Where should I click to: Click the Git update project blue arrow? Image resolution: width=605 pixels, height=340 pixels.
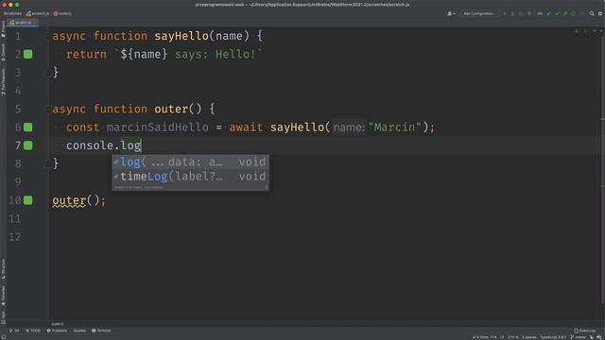pyautogui.click(x=548, y=13)
